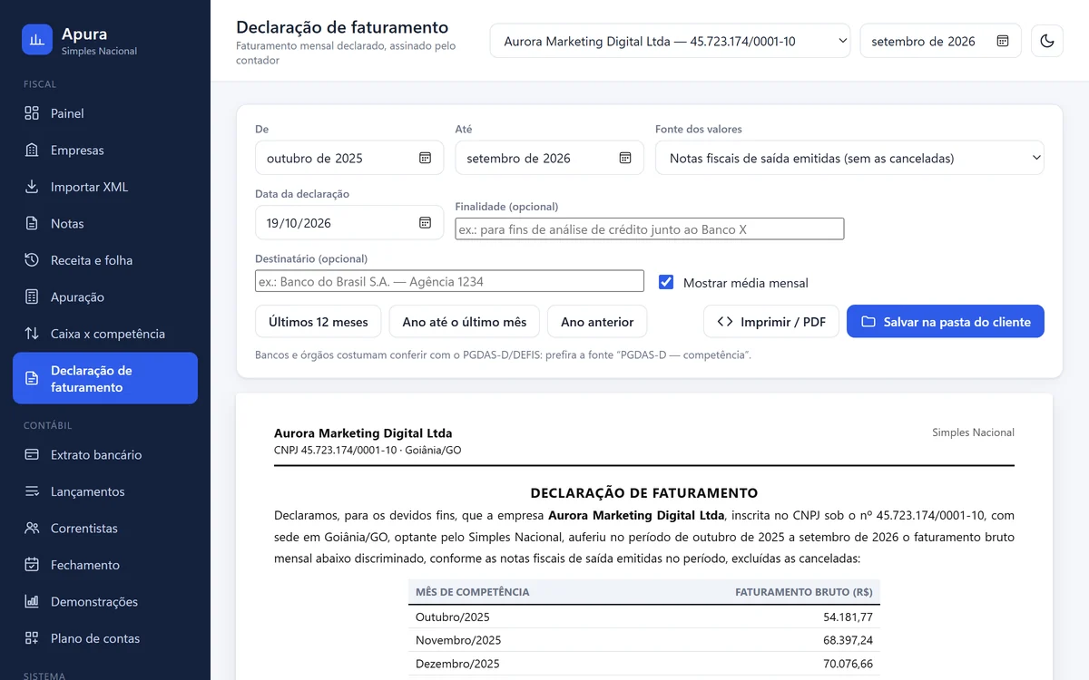
Task: Toggle dark mode with moon icon
Action: [x=1047, y=41]
